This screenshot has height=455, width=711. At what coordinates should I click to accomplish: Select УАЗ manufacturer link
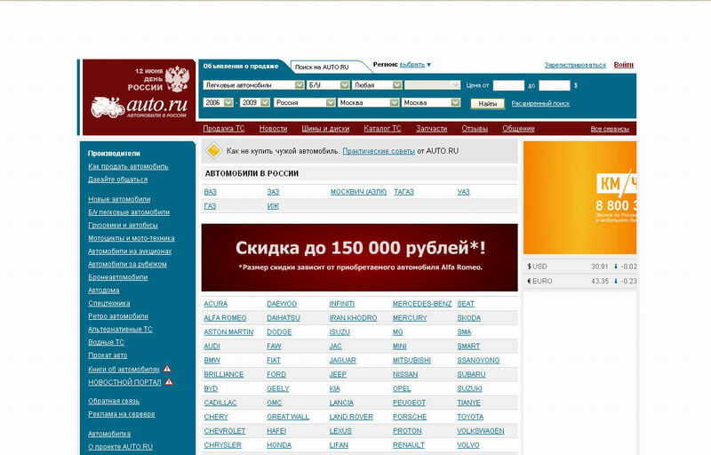[463, 192]
